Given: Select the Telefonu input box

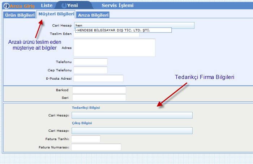Looking at the screenshot, I should click(x=90, y=62).
